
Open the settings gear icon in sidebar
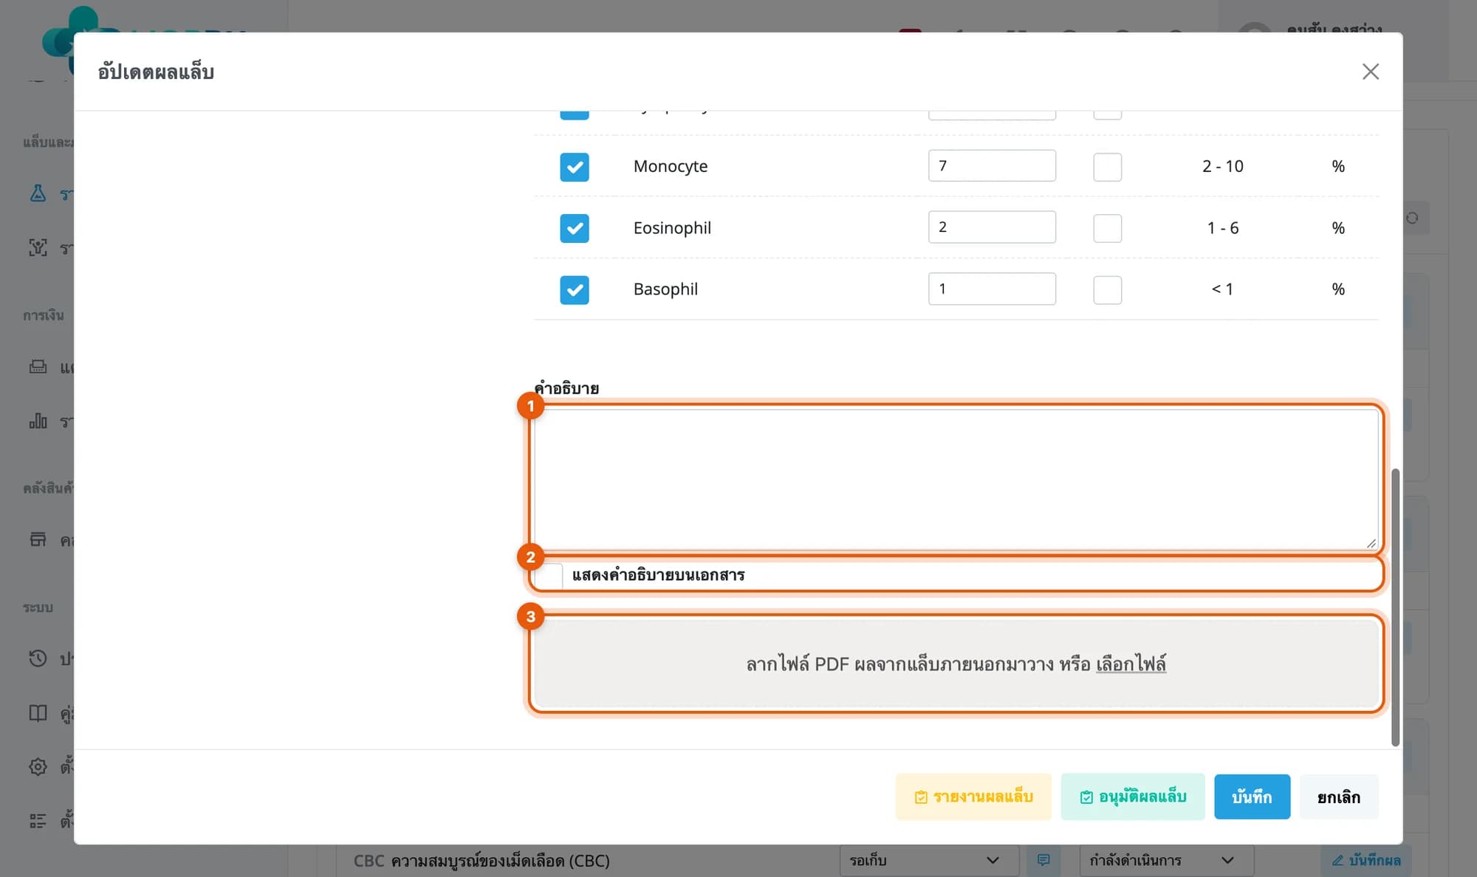[38, 767]
